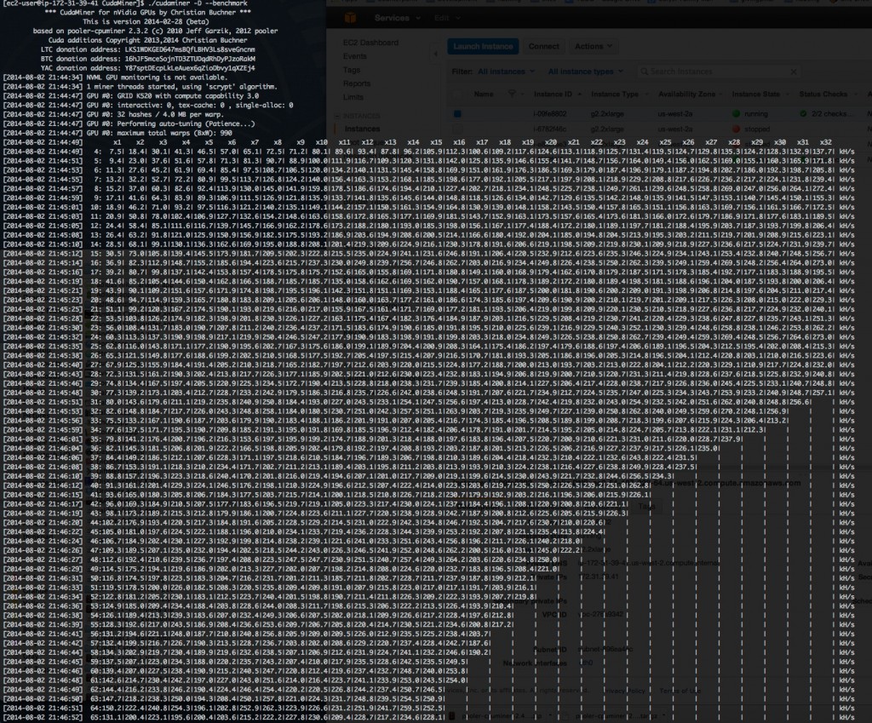872x723 pixels.
Task: Sort by Availability Zone column
Action: 687,95
